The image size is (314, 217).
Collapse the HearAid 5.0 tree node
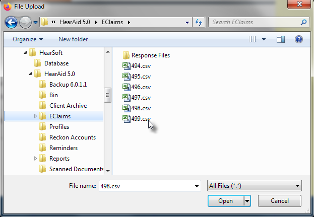point(30,74)
